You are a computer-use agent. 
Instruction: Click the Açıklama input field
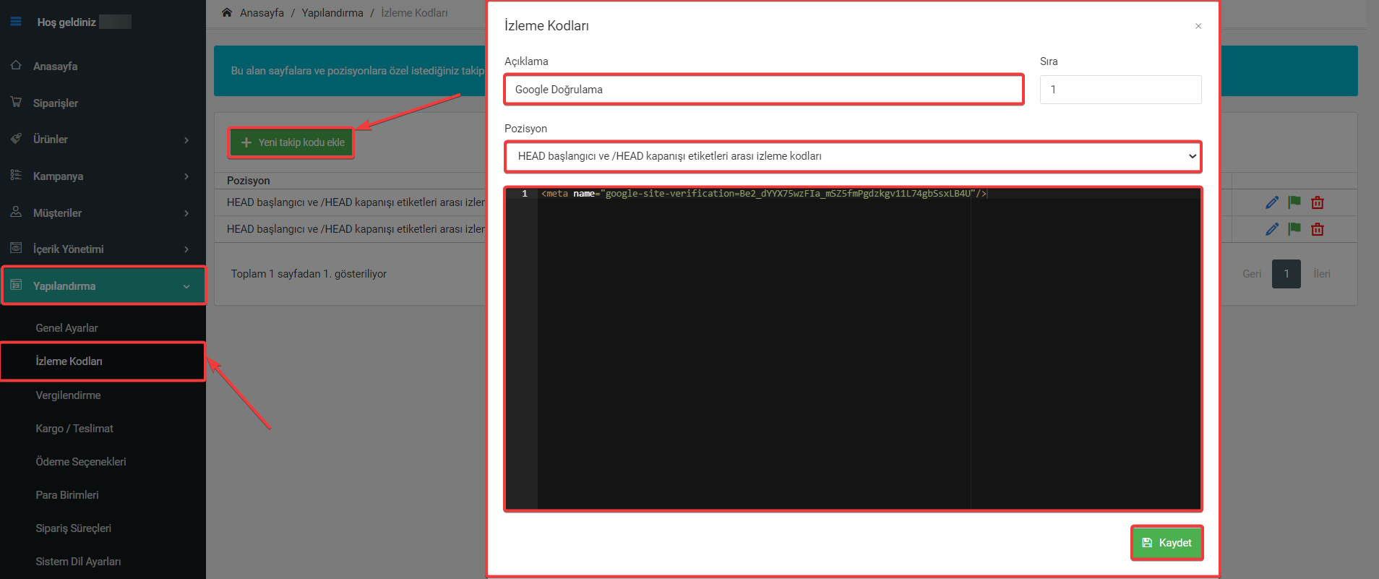coord(764,90)
